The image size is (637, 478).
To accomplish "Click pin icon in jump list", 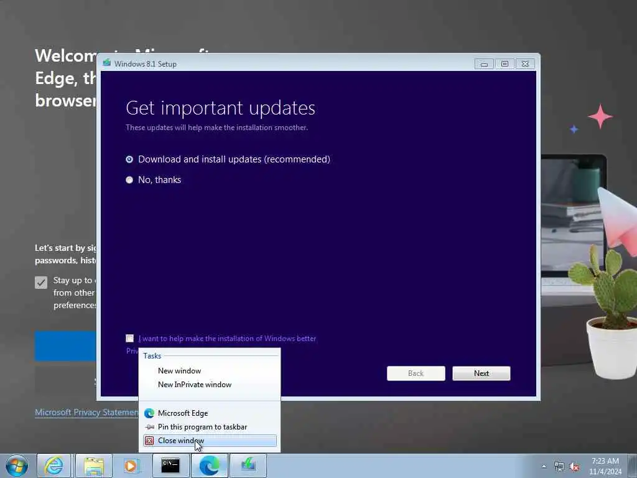I will (x=149, y=427).
